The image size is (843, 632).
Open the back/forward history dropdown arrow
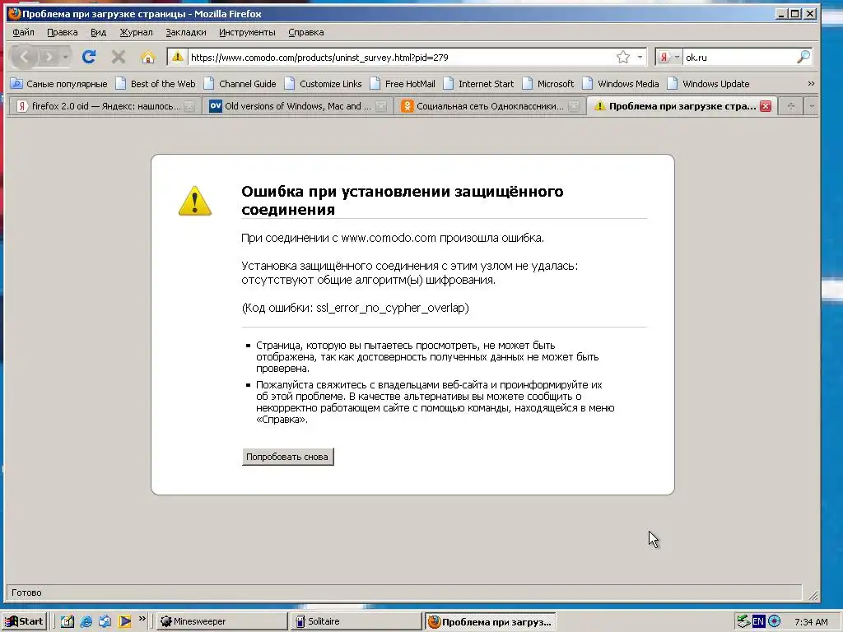click(x=65, y=57)
